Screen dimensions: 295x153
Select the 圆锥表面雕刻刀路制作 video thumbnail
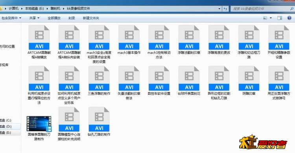(39, 124)
